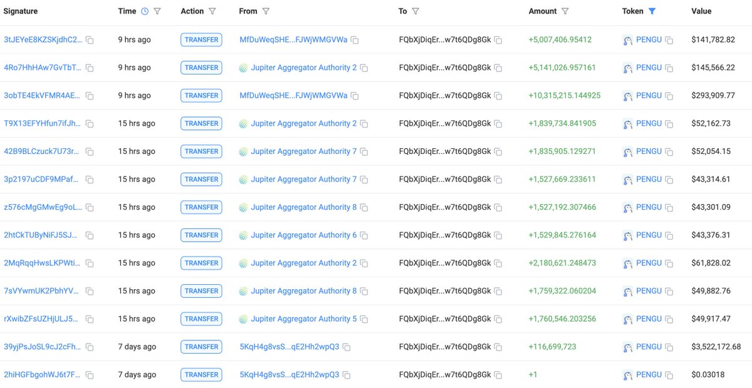Select the Signature column header

pyautogui.click(x=21, y=11)
